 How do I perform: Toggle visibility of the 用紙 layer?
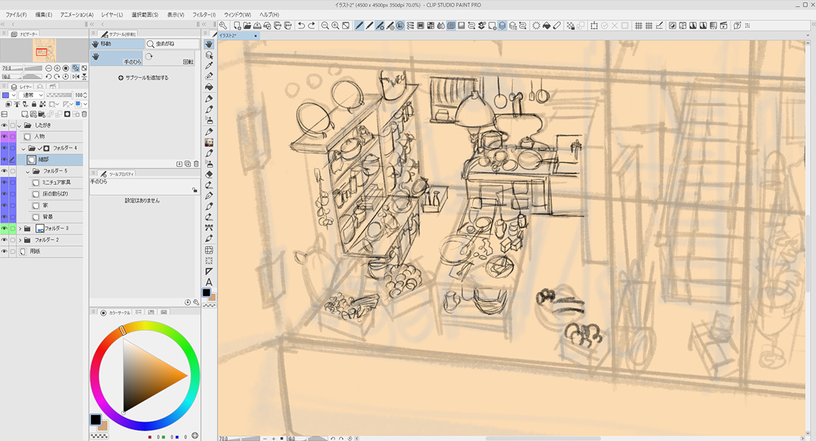pos(4,251)
